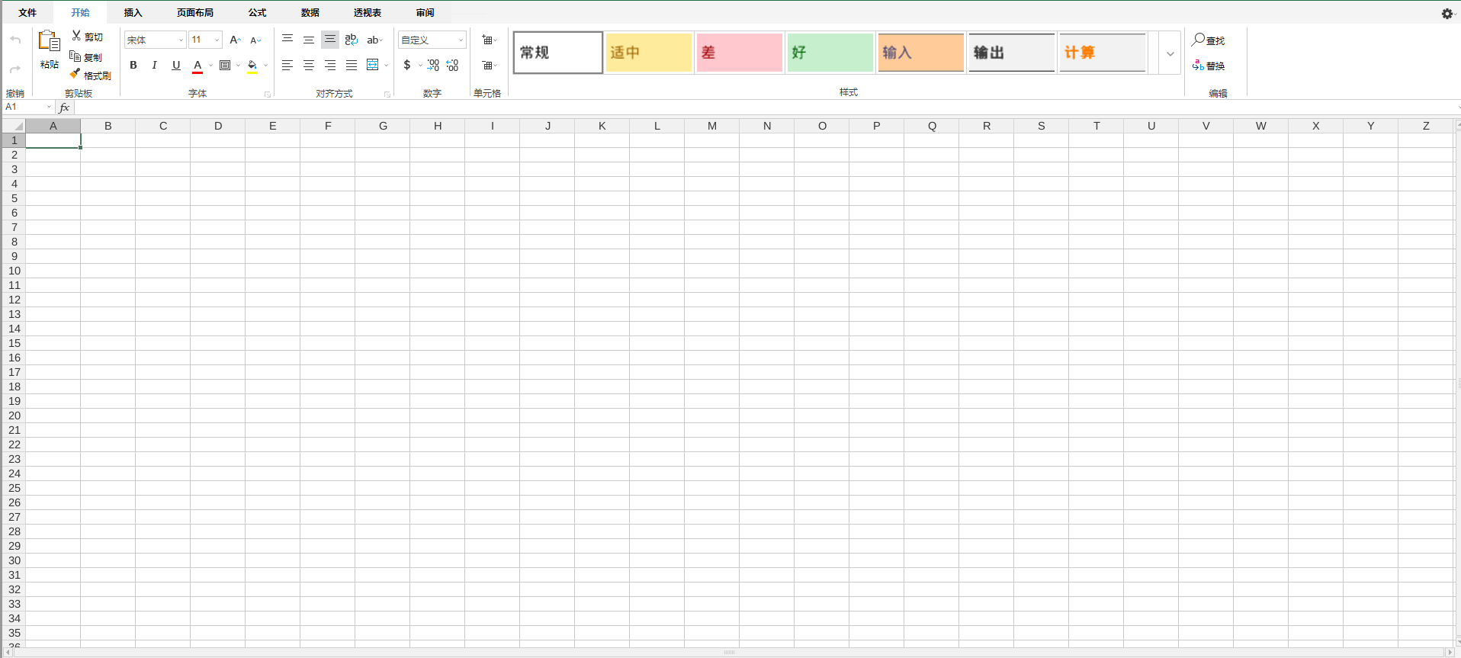The image size is (1461, 658).
Task: Set top vertical alignment
Action: pos(287,40)
